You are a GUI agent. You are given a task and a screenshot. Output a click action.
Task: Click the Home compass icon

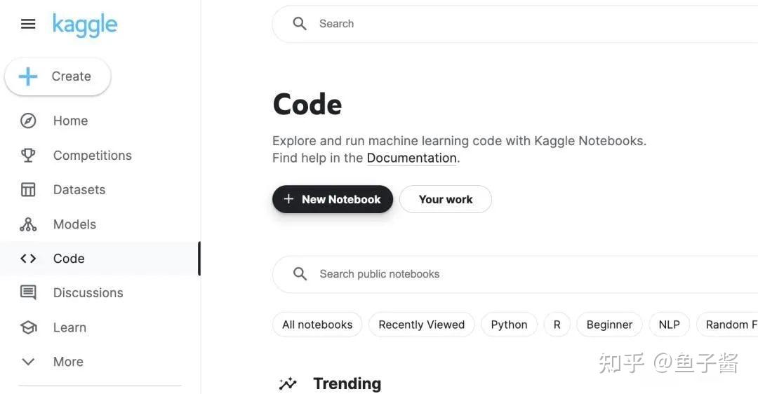pos(28,121)
